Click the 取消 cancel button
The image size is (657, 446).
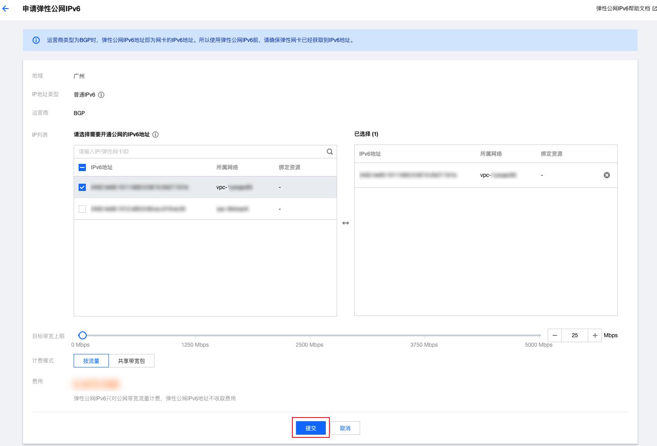(x=345, y=428)
